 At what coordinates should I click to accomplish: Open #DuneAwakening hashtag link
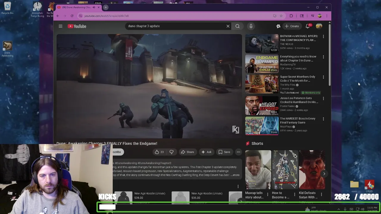click(x=125, y=163)
